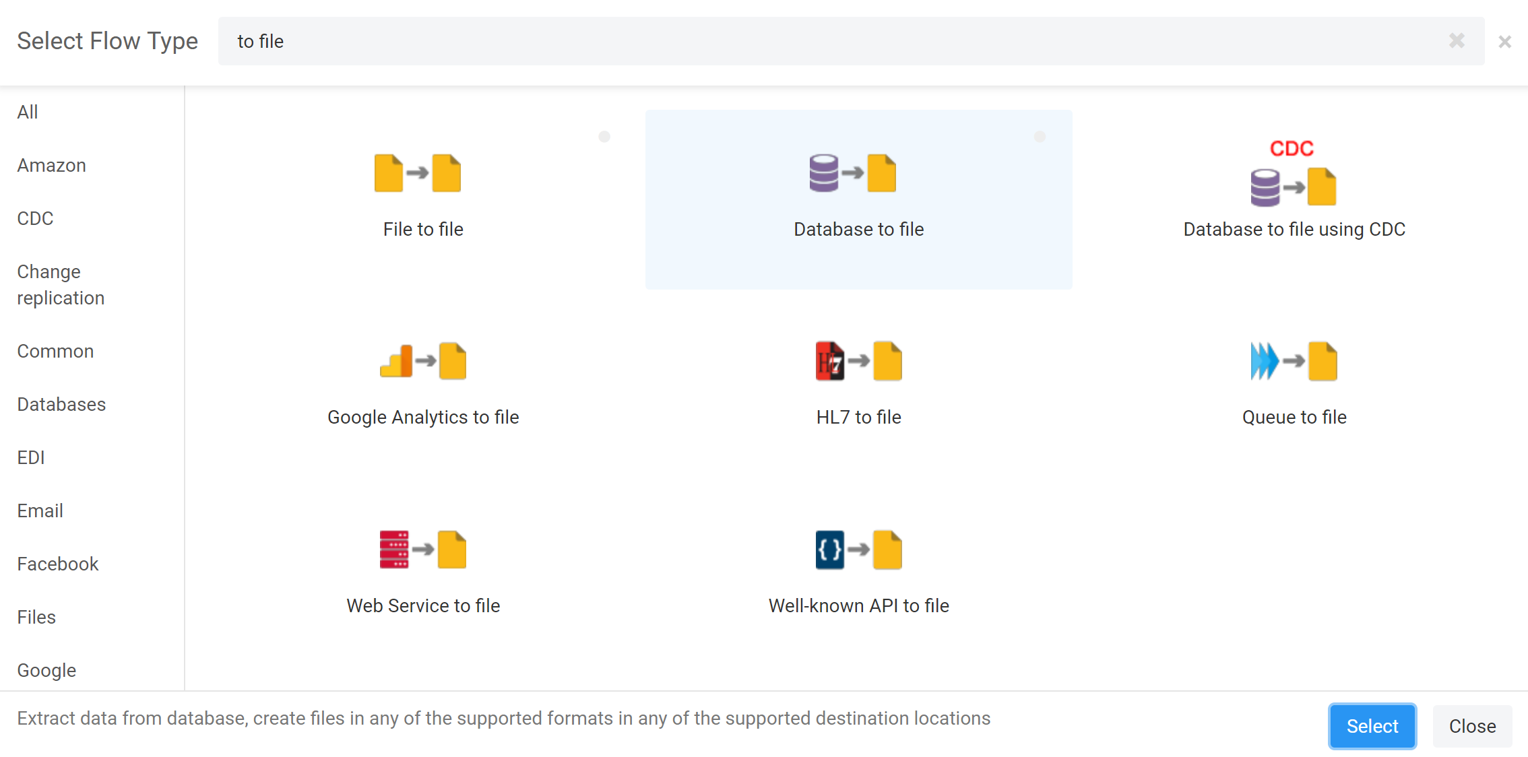
Task: Show All flow types category
Action: [x=28, y=112]
